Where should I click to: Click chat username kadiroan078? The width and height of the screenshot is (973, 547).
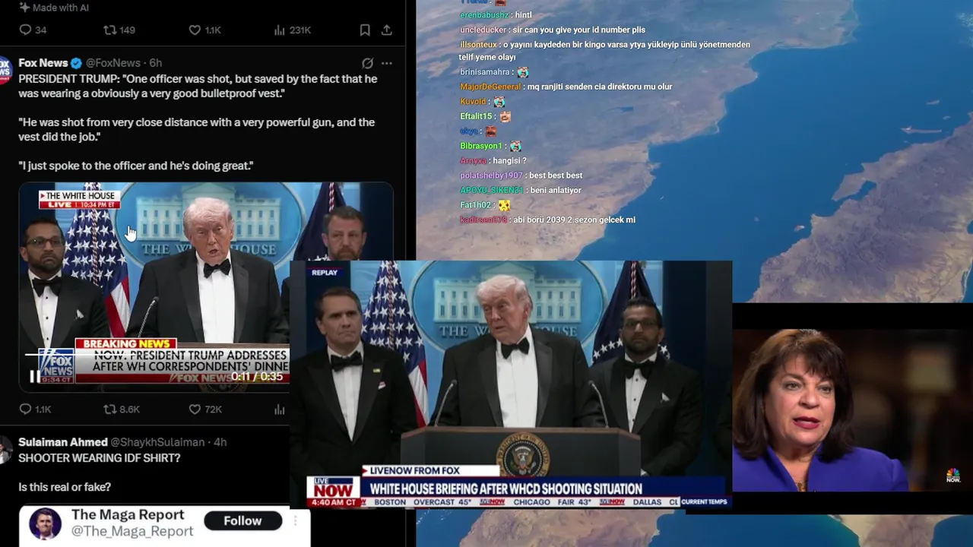483,220
